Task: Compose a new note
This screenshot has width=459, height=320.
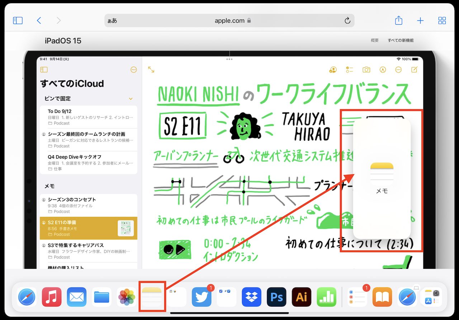Action: click(415, 69)
